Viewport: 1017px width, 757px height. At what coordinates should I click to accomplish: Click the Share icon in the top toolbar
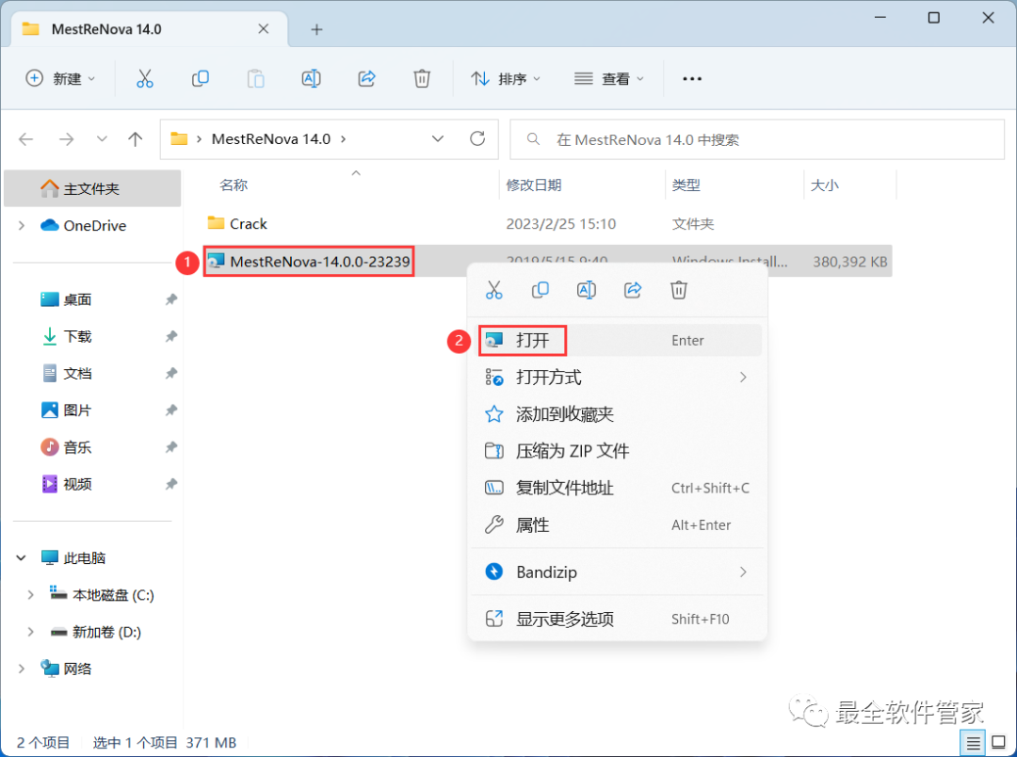(366, 78)
